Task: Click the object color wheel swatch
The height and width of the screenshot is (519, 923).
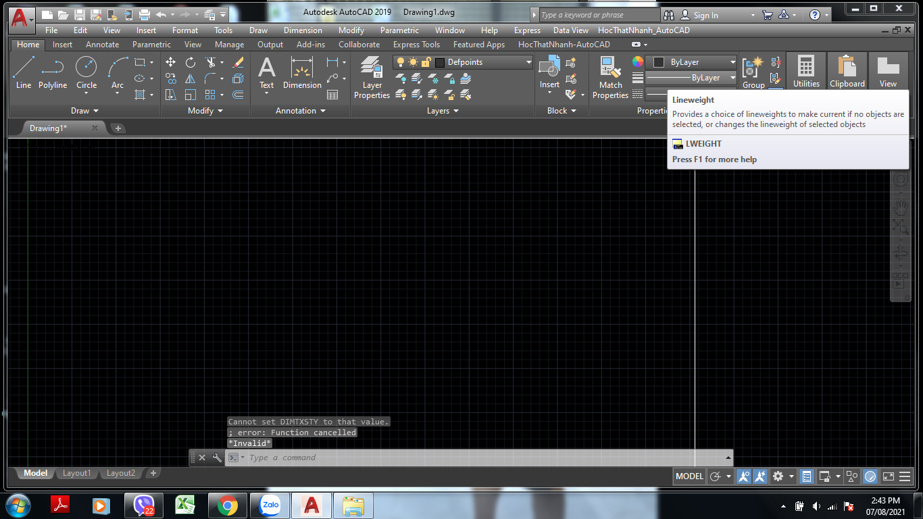Action: [638, 62]
